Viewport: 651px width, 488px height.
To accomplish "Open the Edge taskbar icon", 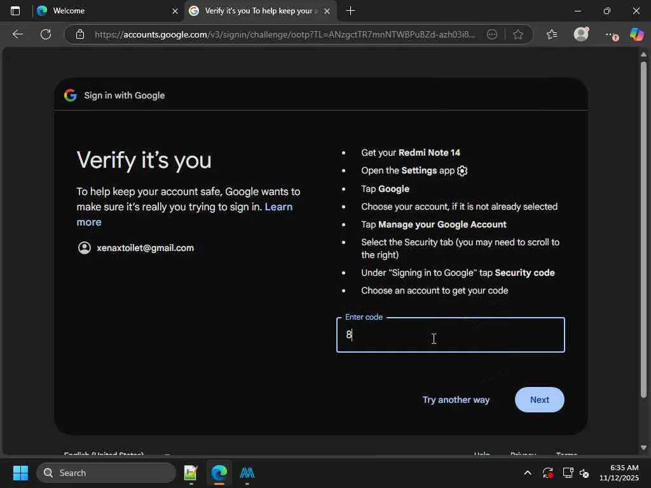I will click(219, 473).
